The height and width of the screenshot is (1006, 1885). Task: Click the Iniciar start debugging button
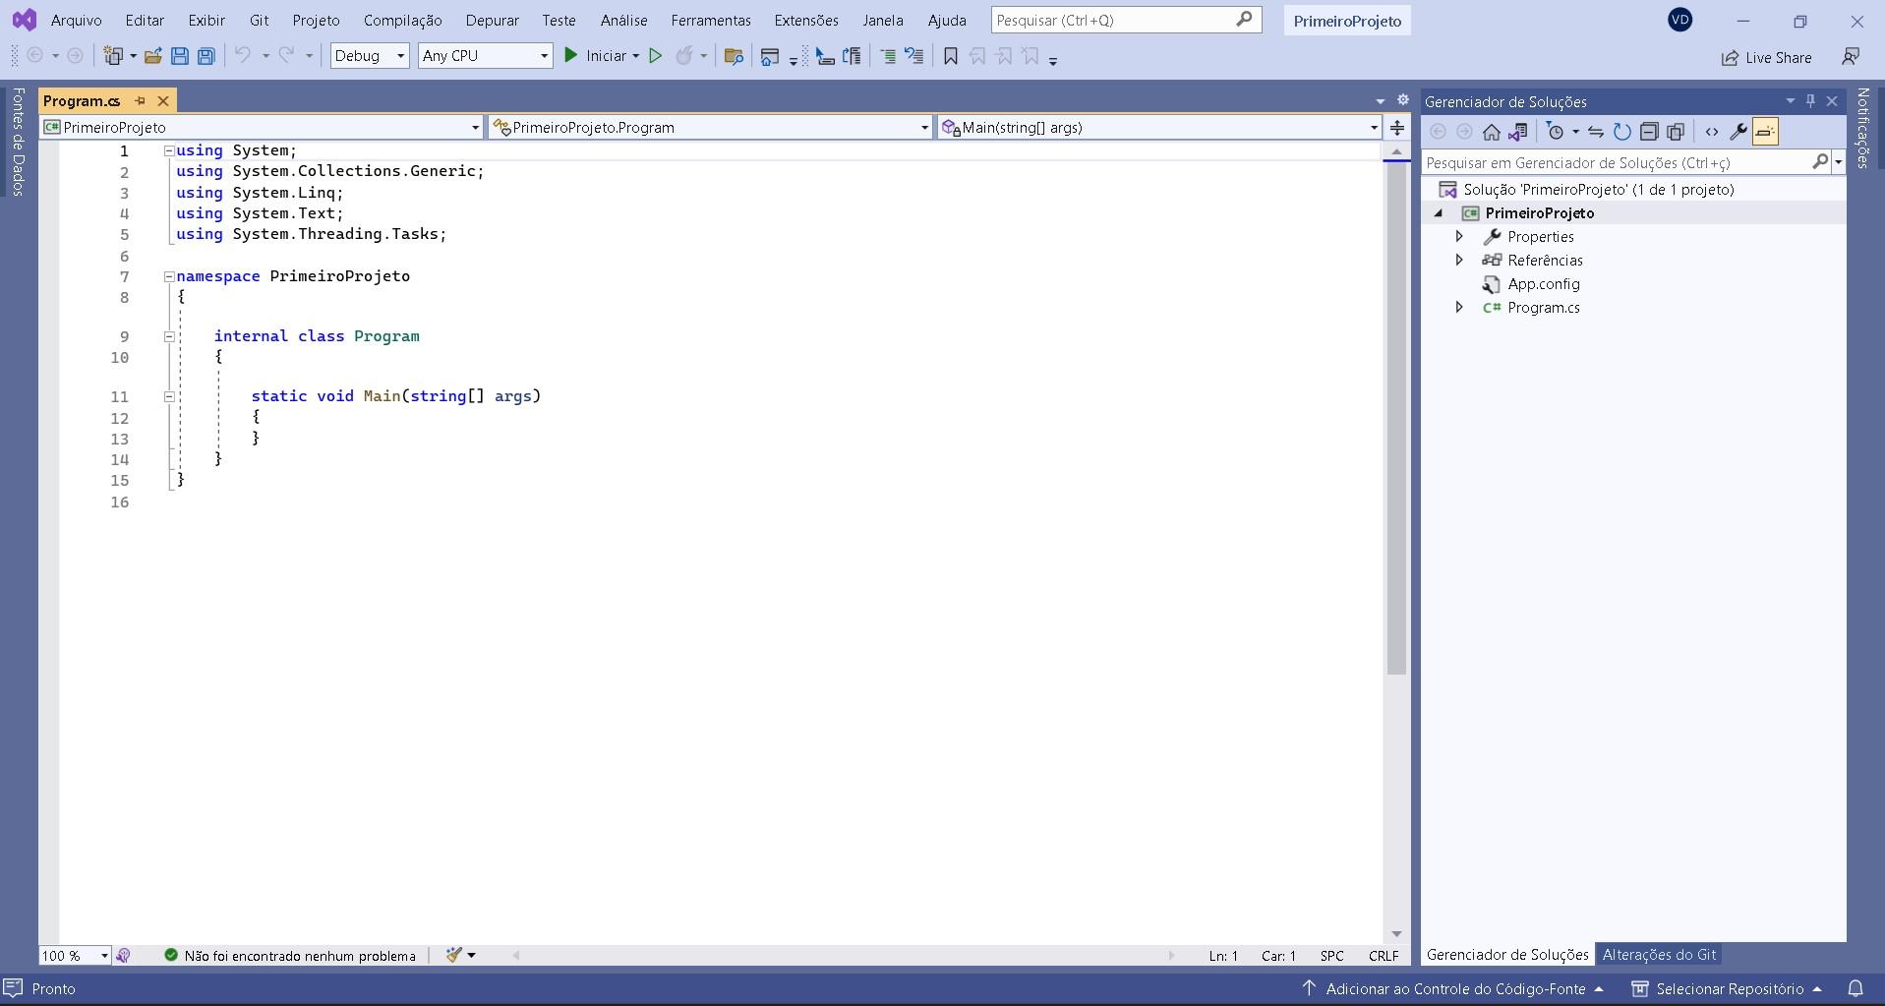(595, 56)
